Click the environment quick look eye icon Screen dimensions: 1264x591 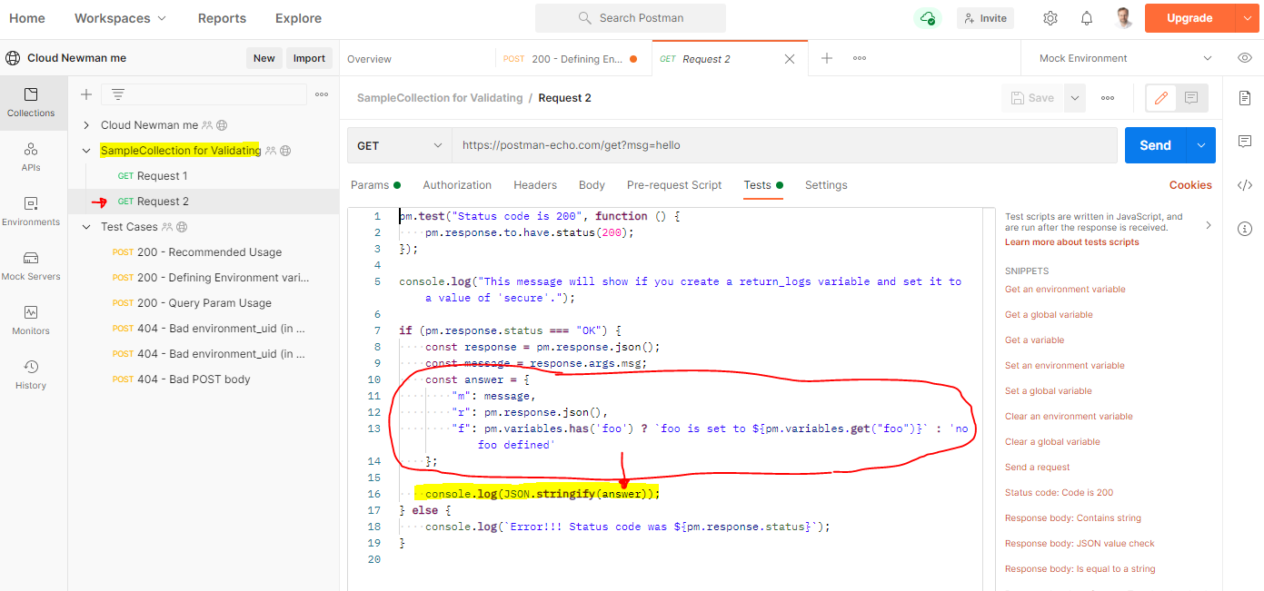pos(1245,58)
